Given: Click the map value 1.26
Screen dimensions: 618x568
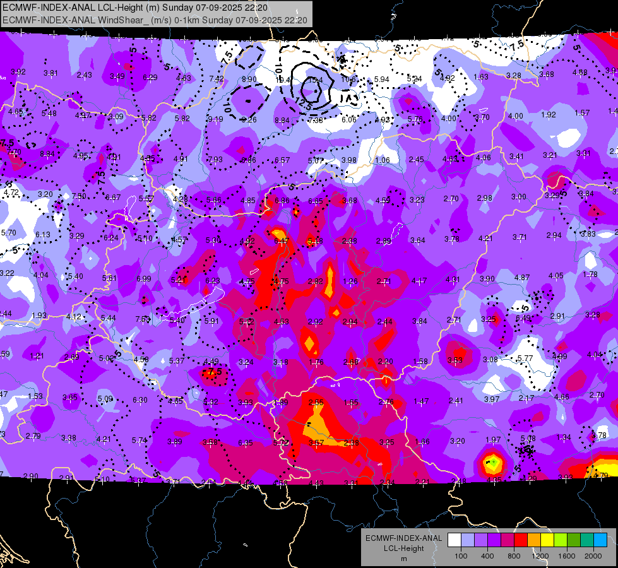Looking at the screenshot, I should click(x=350, y=281).
